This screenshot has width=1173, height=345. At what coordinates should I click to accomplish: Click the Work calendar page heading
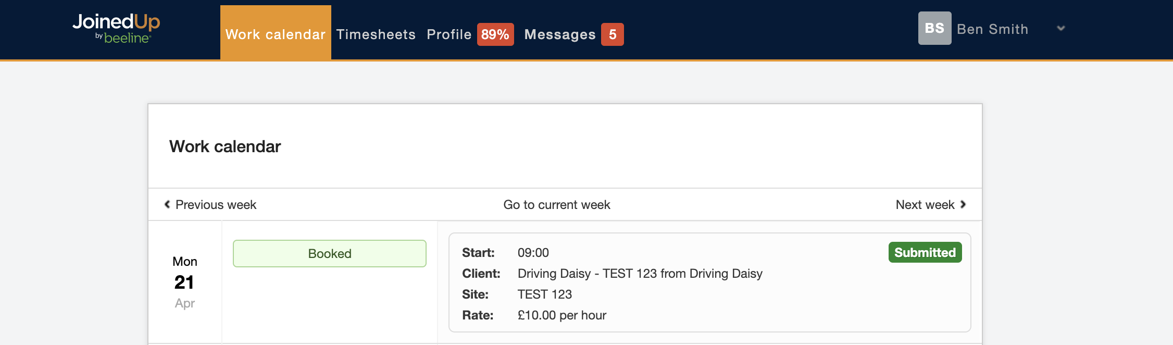[225, 146]
